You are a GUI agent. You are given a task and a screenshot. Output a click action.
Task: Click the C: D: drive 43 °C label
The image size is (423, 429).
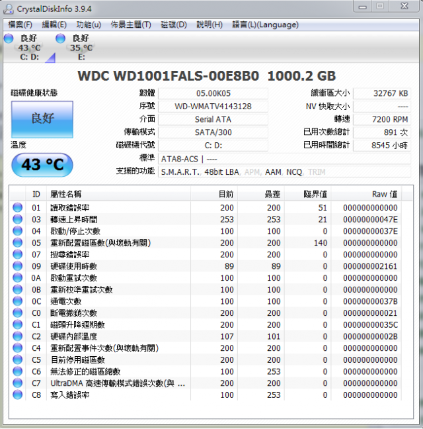tap(29, 48)
